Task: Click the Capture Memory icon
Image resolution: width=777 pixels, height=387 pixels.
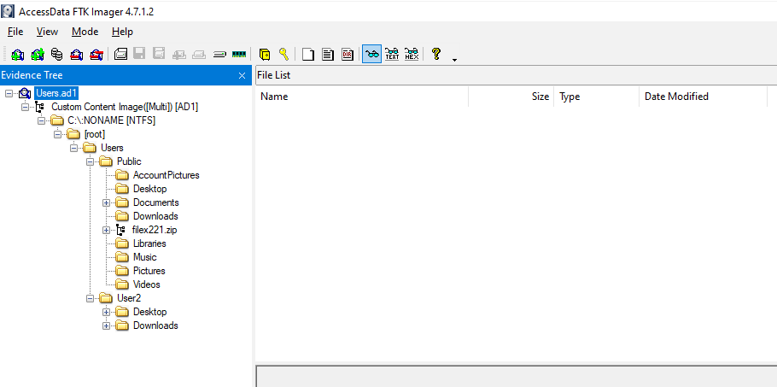Action: 238,55
